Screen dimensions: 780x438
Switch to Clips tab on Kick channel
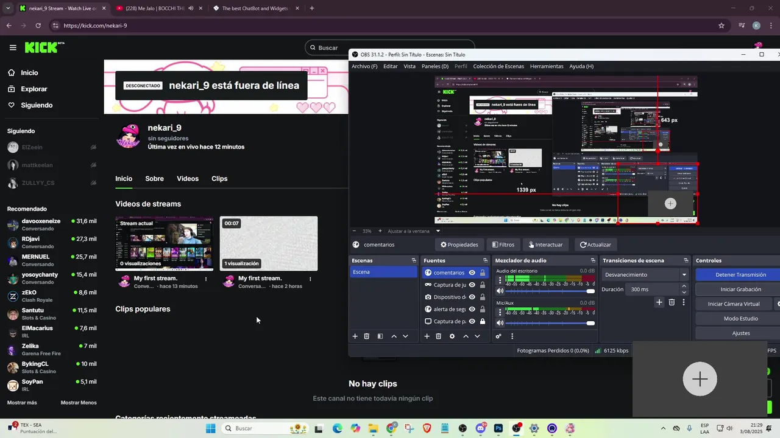(x=219, y=179)
